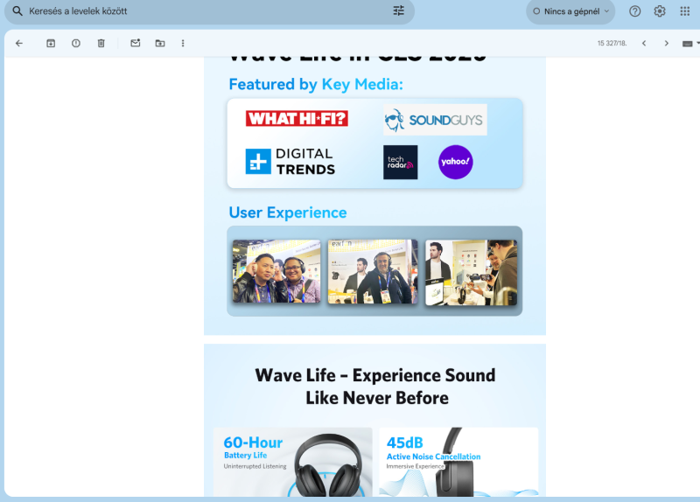Click the 'Featured by Key Media:' heading
This screenshot has width=700, height=502.
[316, 84]
